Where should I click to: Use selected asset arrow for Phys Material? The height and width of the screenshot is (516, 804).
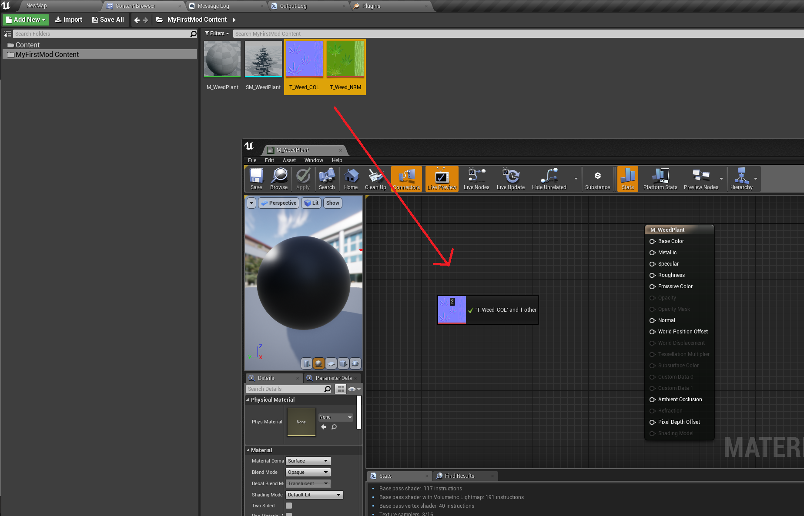(x=324, y=427)
